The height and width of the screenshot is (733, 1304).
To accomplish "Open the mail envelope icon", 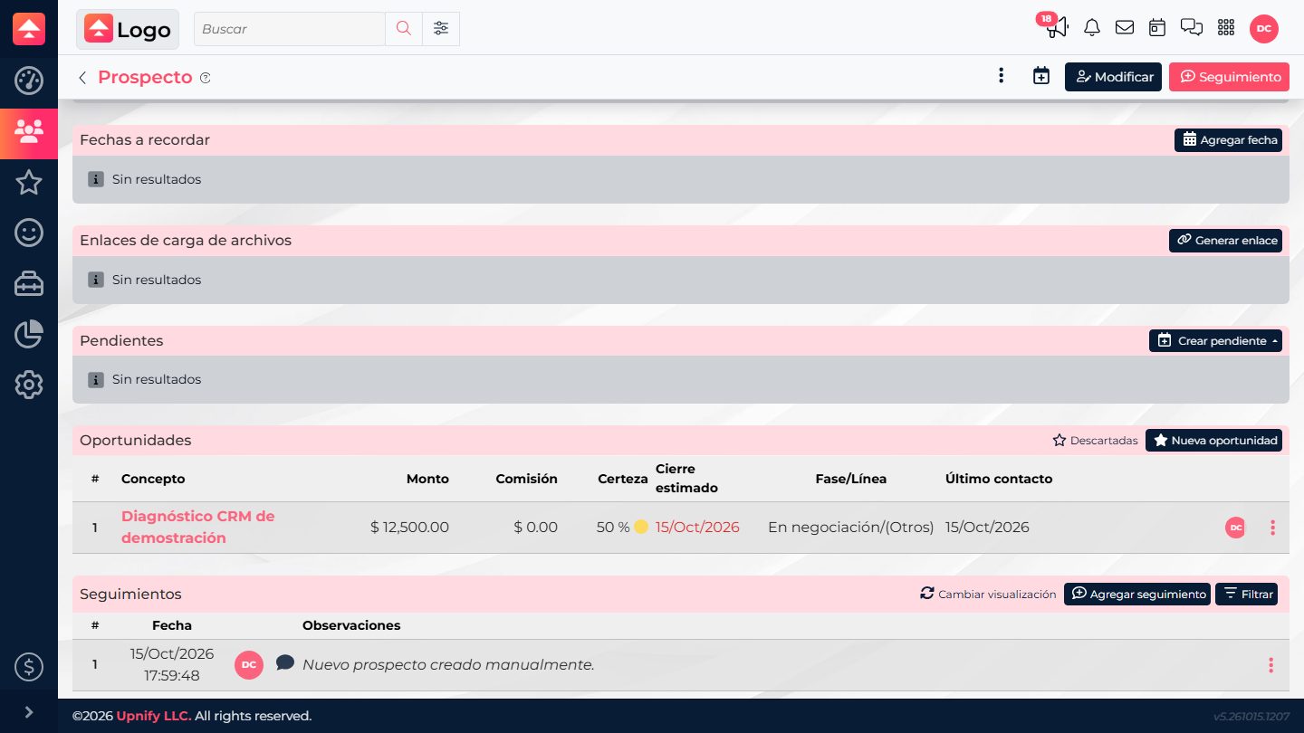I will pyautogui.click(x=1125, y=28).
